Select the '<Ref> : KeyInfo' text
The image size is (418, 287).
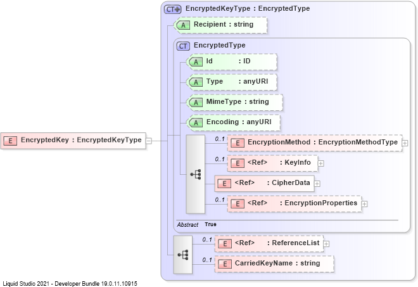tap(279, 162)
